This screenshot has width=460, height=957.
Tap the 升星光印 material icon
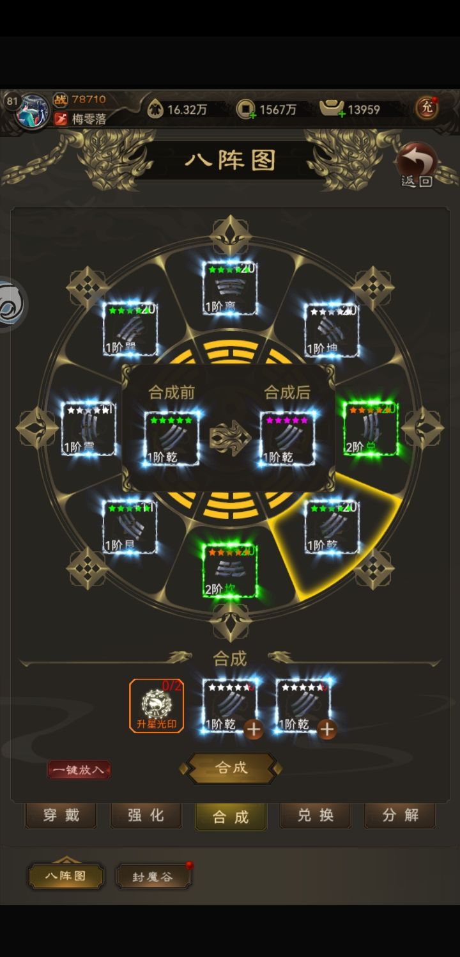(x=157, y=706)
